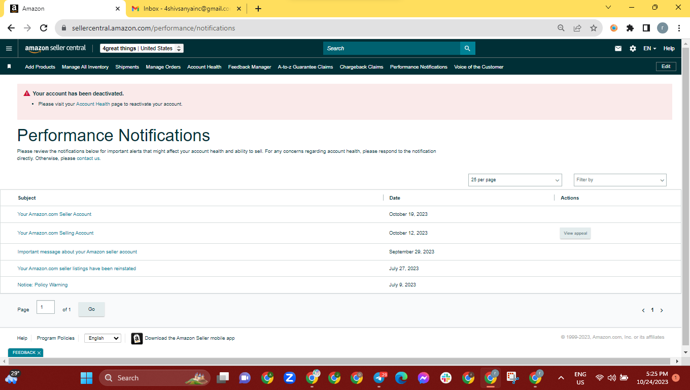Click the browser address bar URL

tap(154, 28)
